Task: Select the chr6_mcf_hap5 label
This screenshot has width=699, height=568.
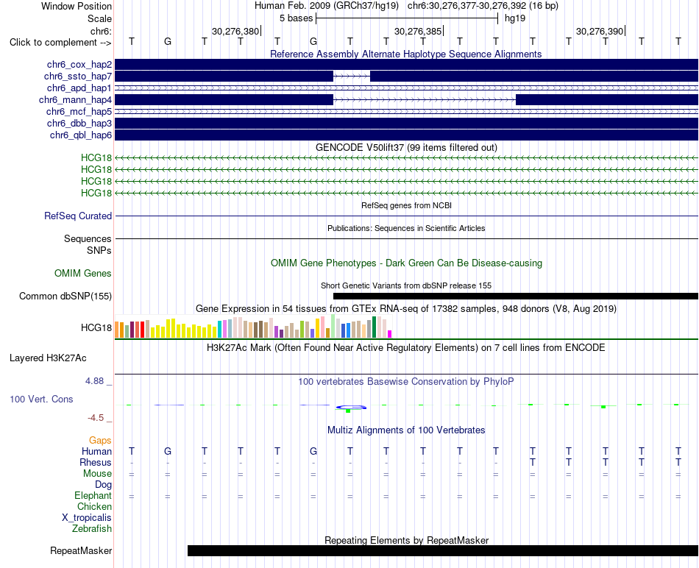Action: click(79, 111)
